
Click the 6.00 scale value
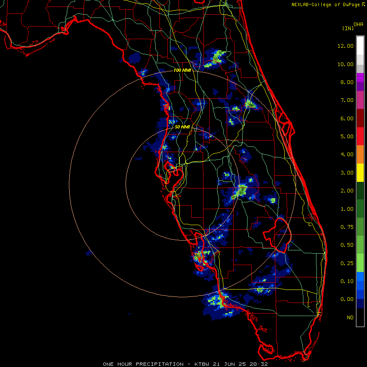click(x=347, y=118)
